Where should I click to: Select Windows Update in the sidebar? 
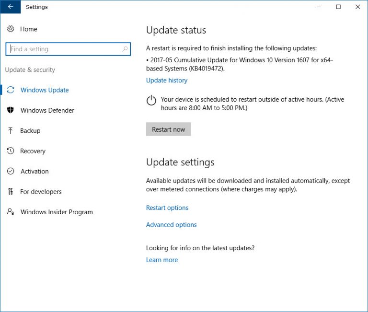tap(45, 90)
